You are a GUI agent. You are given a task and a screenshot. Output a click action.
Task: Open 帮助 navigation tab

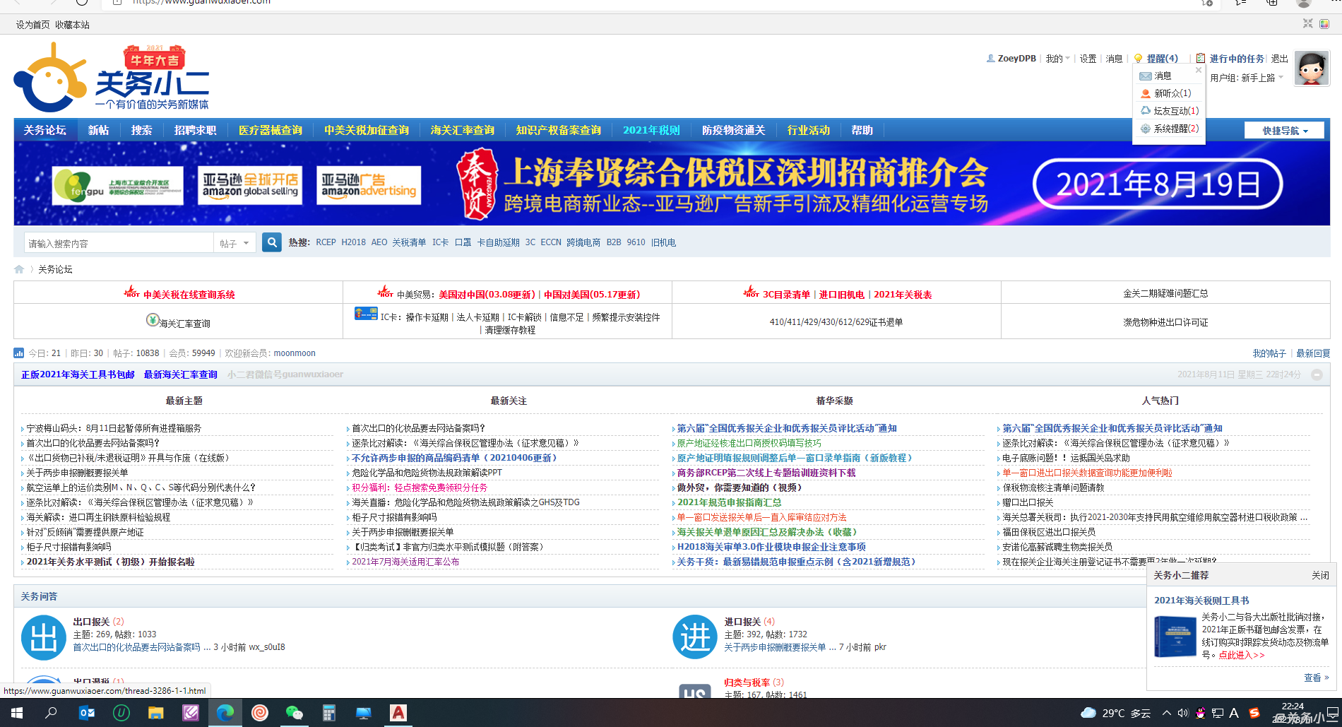pos(862,130)
